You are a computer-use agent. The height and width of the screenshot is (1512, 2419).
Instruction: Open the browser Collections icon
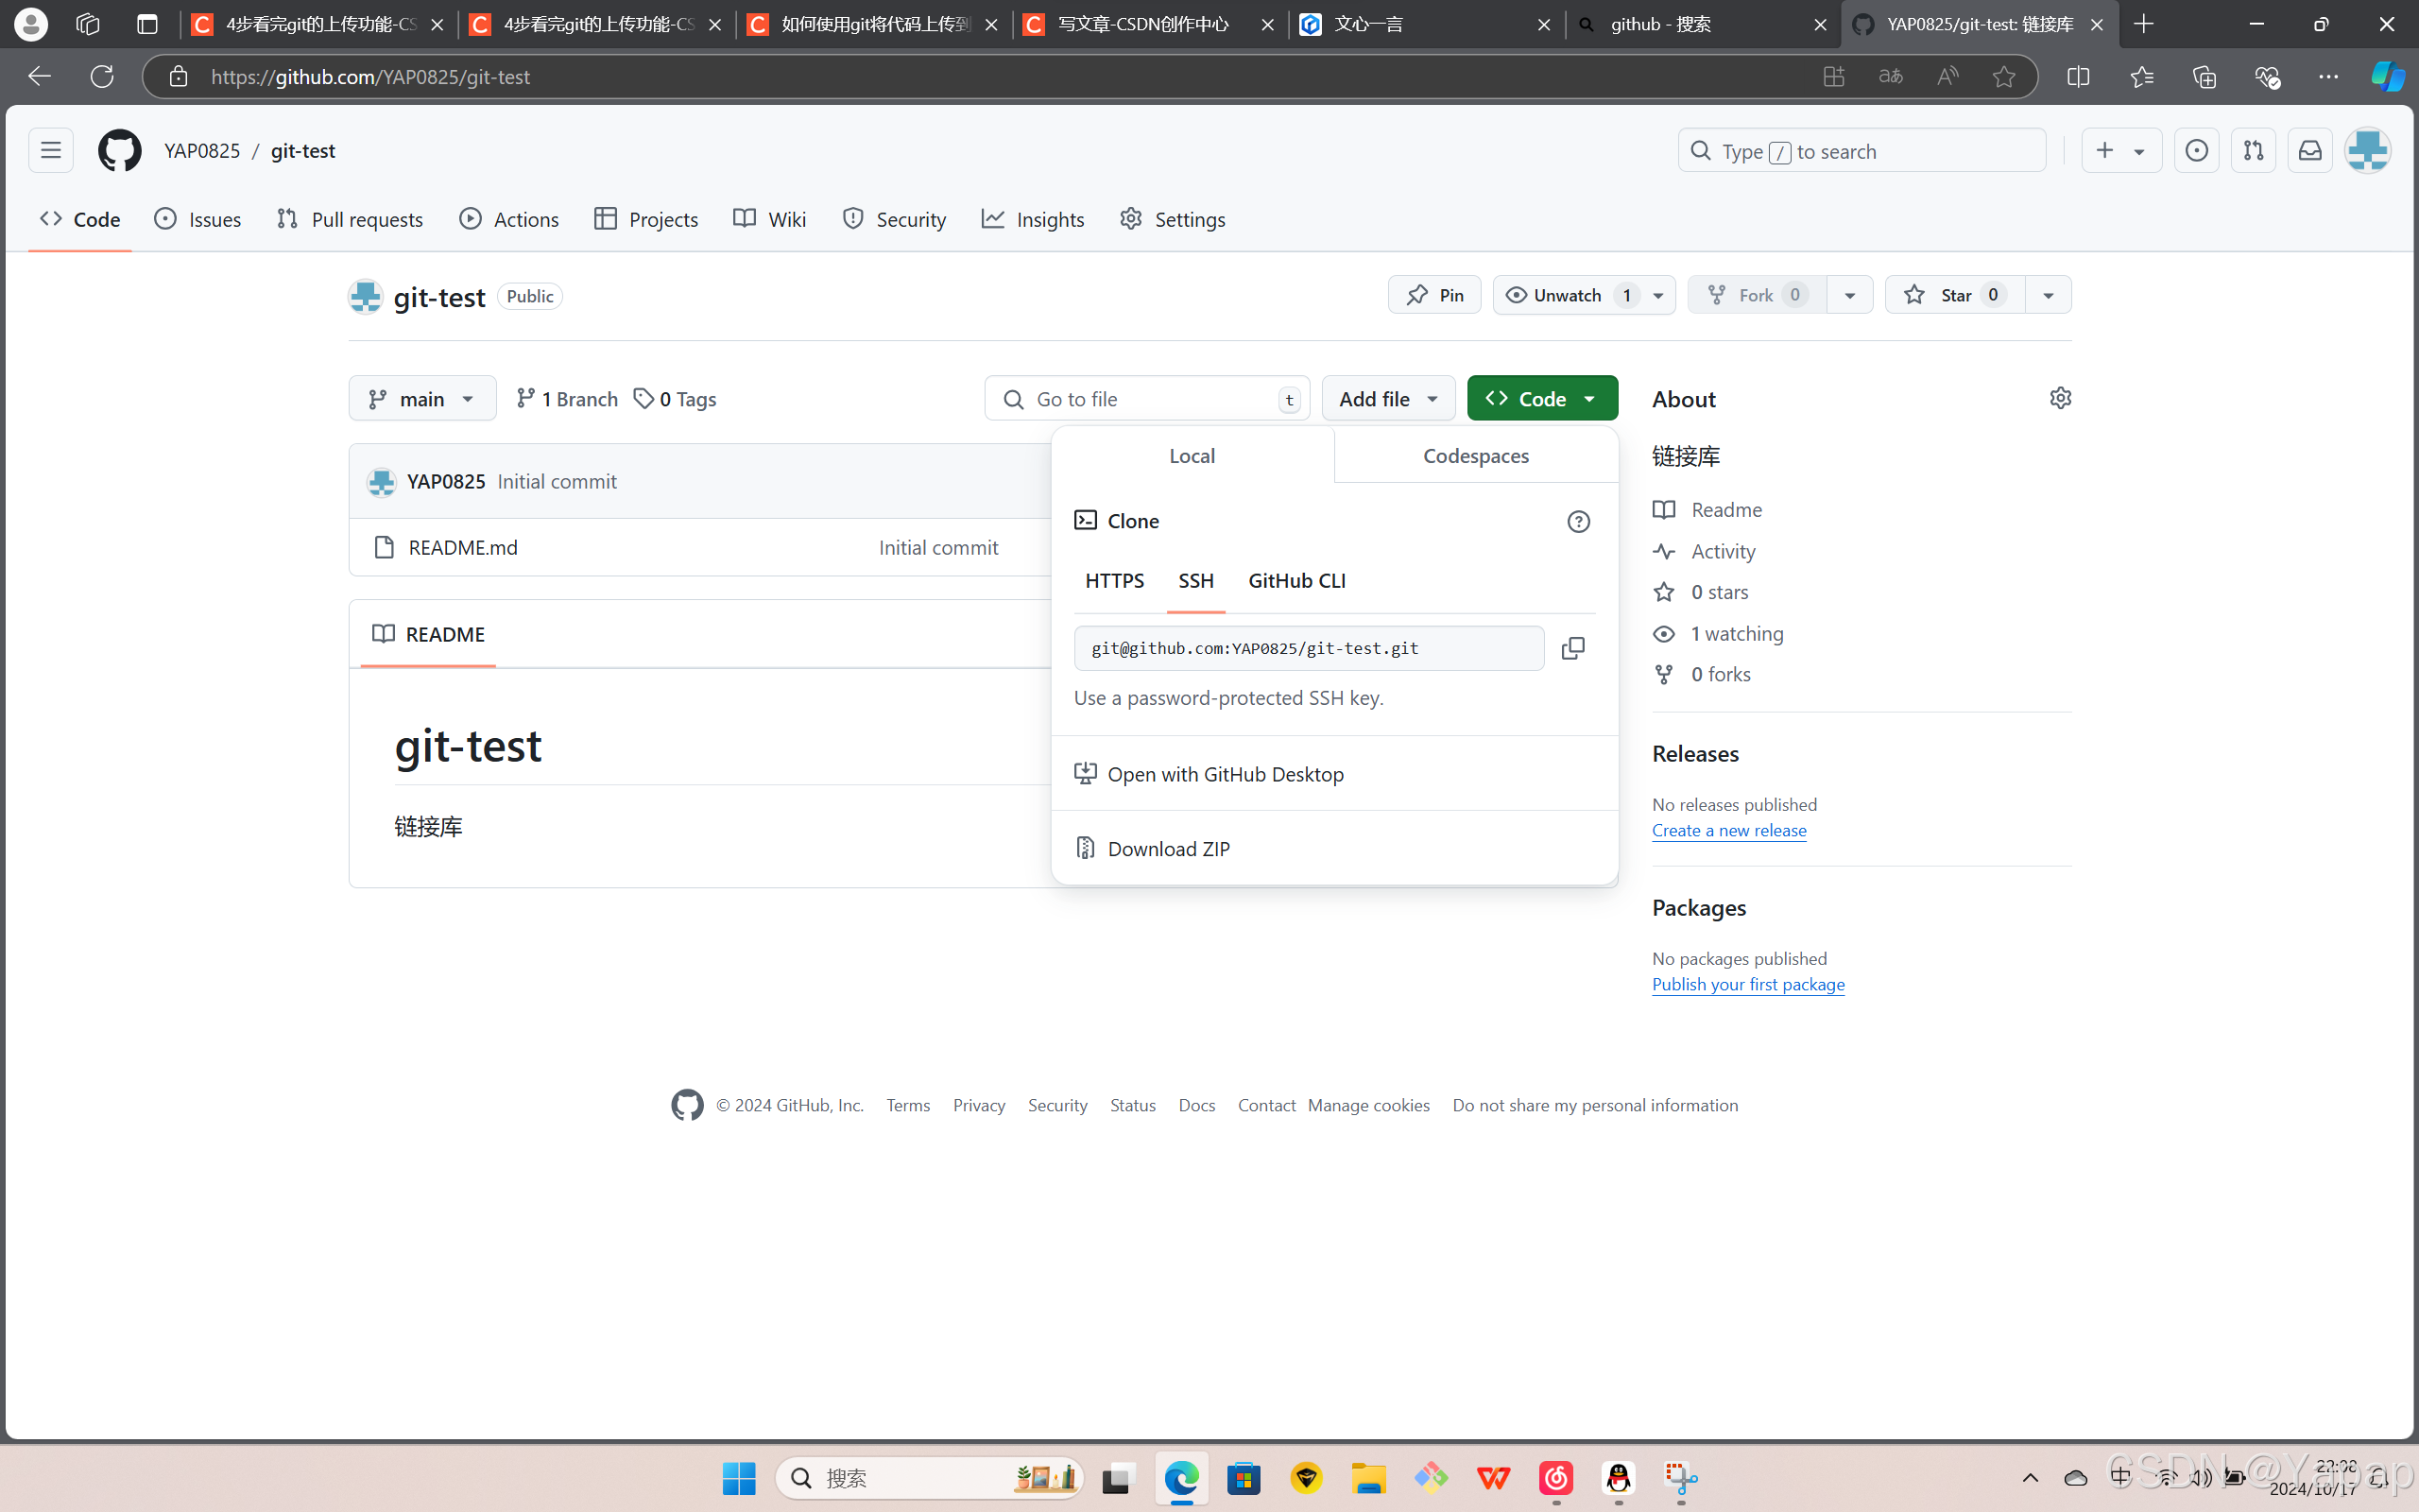point(2205,76)
